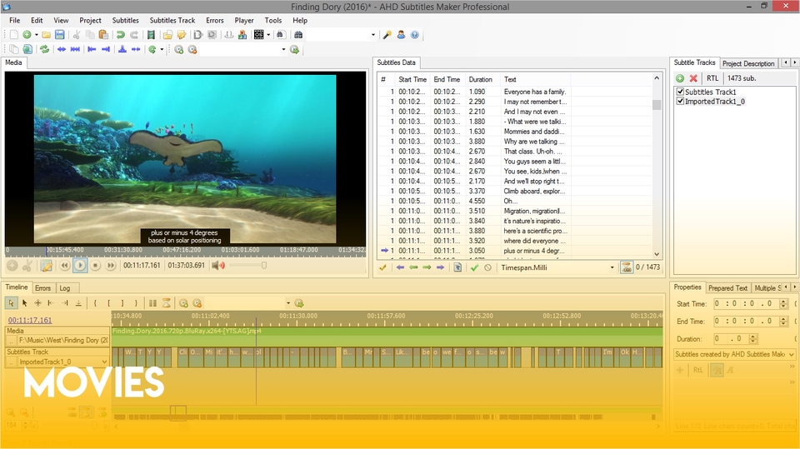Image resolution: width=800 pixels, height=449 pixels.
Task: Toggle the Subtitles Track1 checkbox
Action: 680,92
